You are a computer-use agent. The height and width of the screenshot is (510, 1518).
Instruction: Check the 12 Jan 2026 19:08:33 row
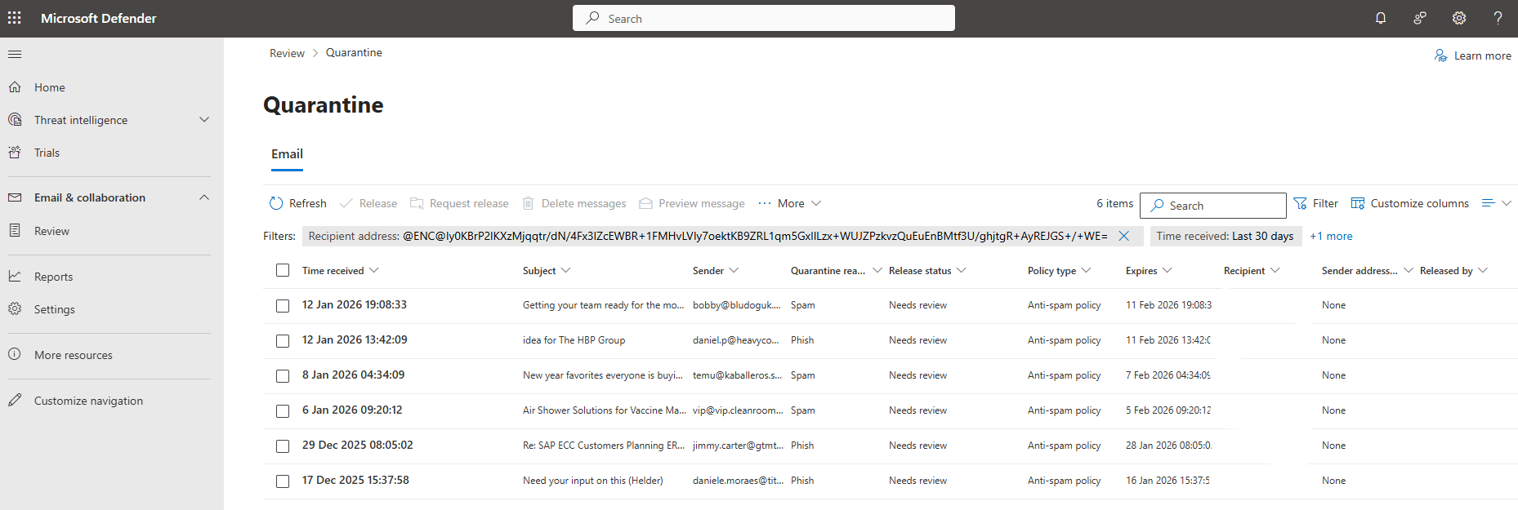coord(283,306)
